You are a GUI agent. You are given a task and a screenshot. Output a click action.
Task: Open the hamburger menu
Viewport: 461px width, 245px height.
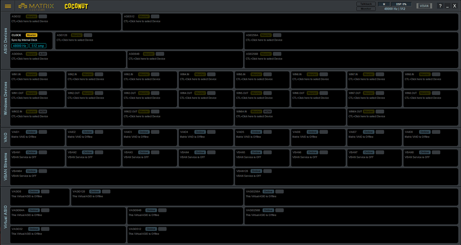8,6
